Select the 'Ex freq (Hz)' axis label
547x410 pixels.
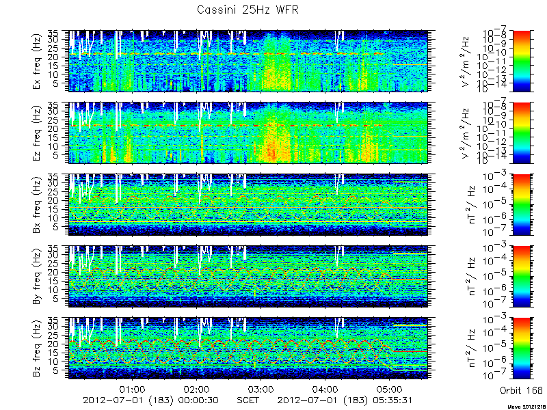[x=37, y=61]
